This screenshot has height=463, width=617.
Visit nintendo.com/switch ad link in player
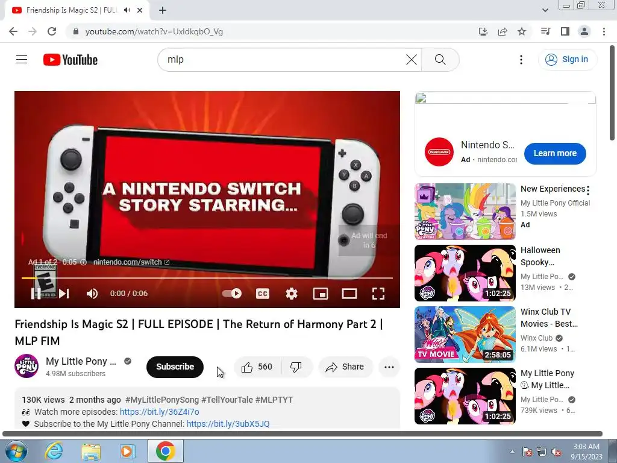coord(131,262)
